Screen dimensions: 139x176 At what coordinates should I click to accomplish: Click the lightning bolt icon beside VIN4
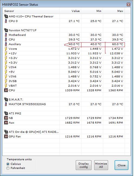click(6, 67)
